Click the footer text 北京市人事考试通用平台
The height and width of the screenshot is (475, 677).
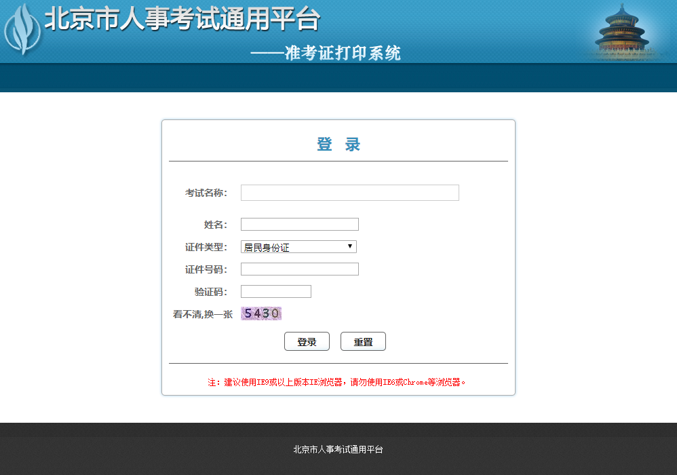pyautogui.click(x=338, y=449)
